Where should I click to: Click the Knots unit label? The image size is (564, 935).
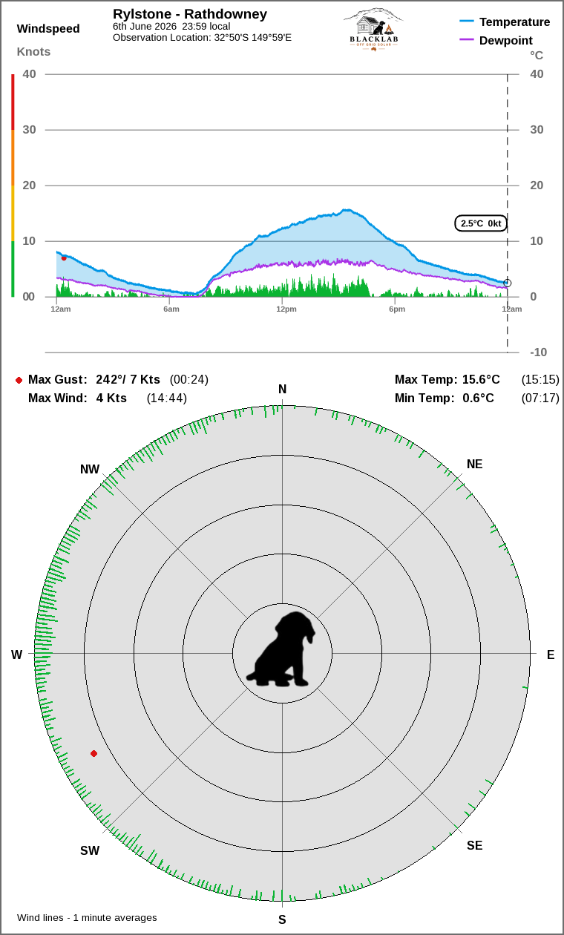click(33, 52)
